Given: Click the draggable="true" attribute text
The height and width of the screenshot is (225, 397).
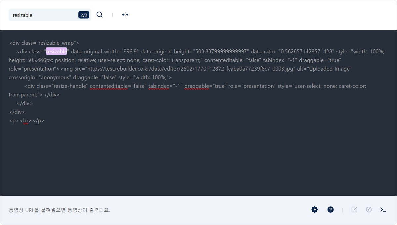Looking at the screenshot, I should coord(202,86).
